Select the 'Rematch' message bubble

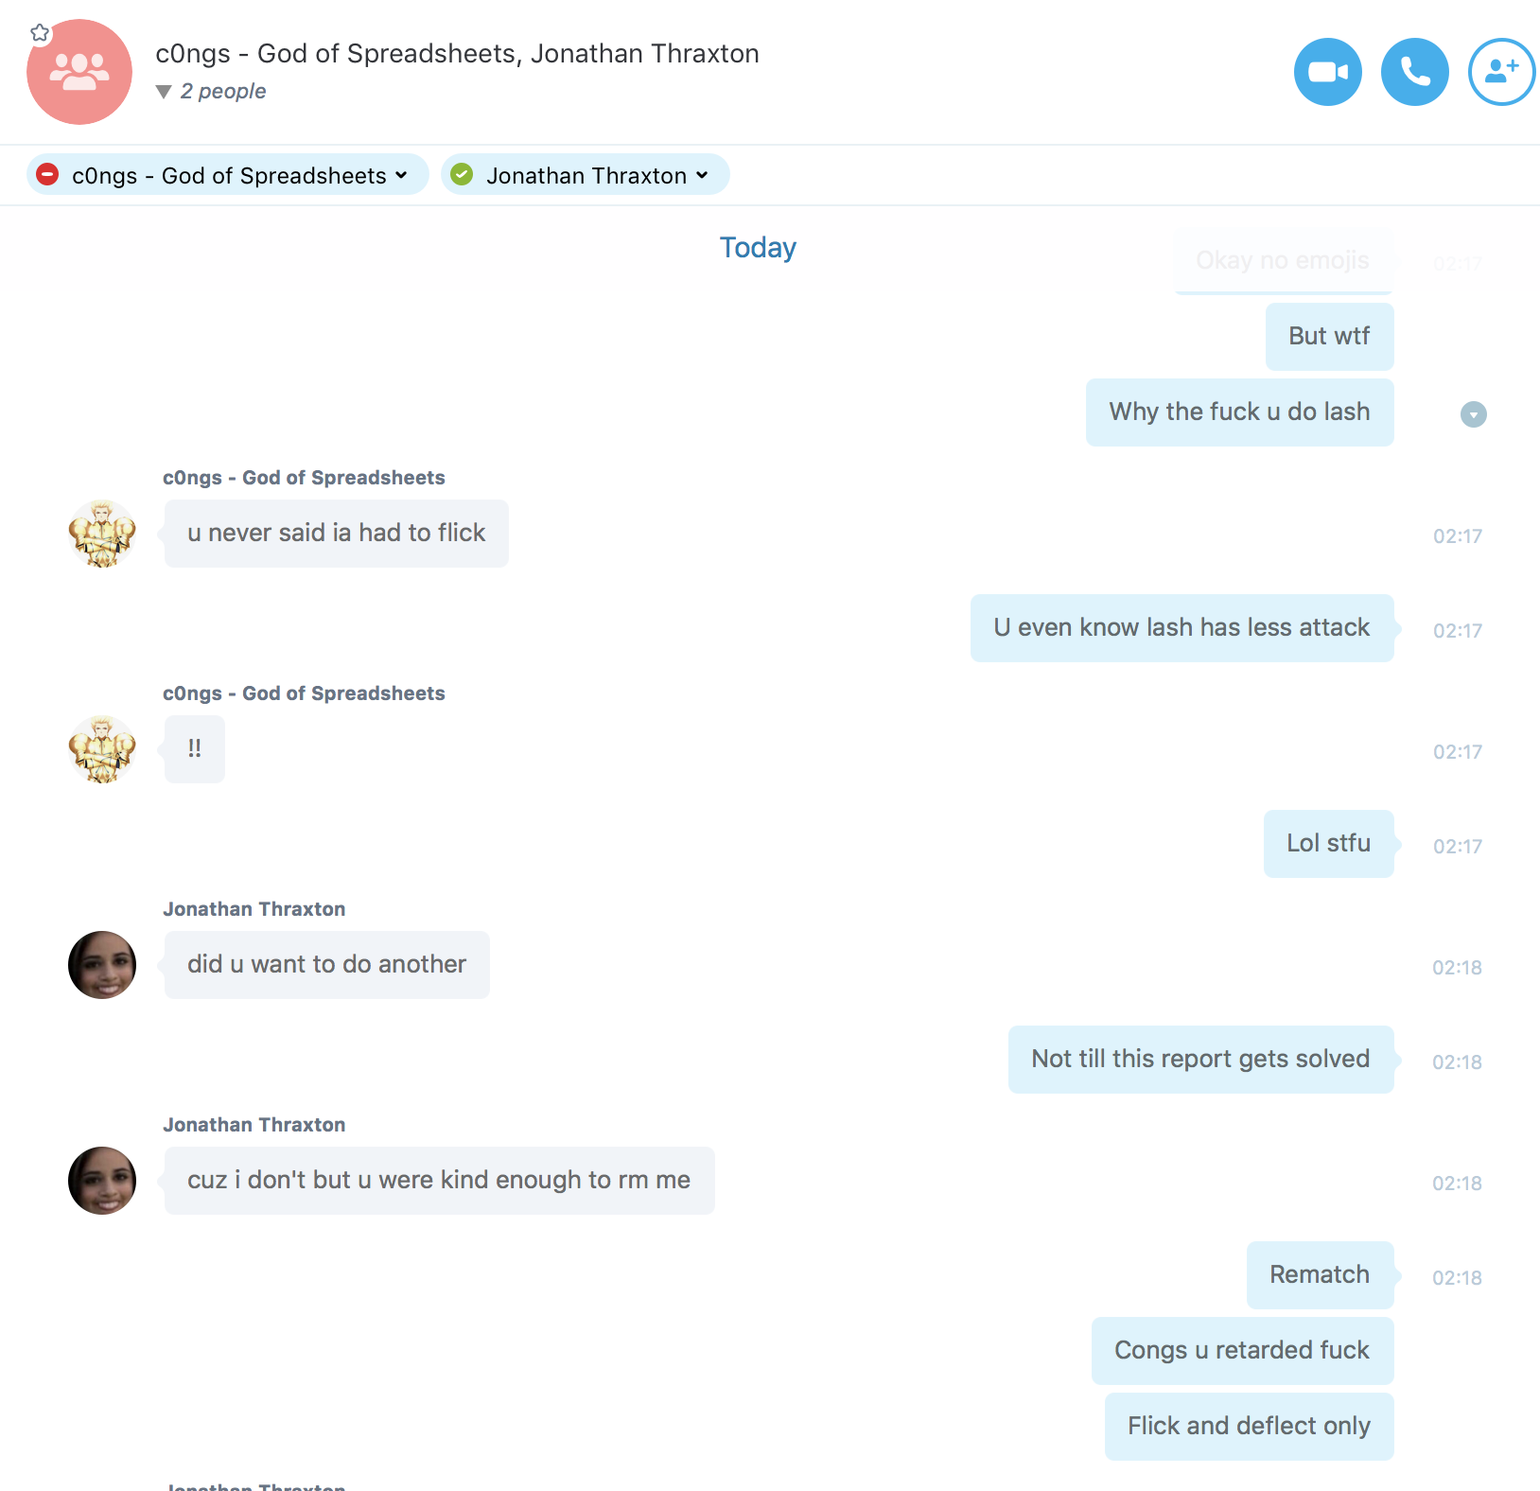click(1320, 1275)
